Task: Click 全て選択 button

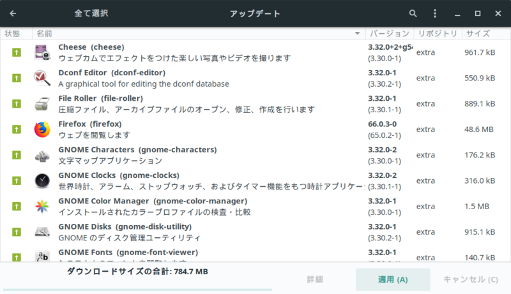Action: (91, 13)
